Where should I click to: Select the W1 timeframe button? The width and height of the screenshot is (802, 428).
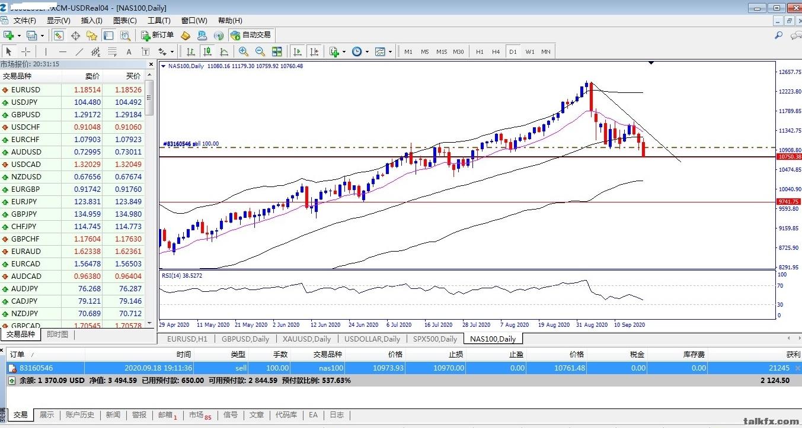pos(530,52)
